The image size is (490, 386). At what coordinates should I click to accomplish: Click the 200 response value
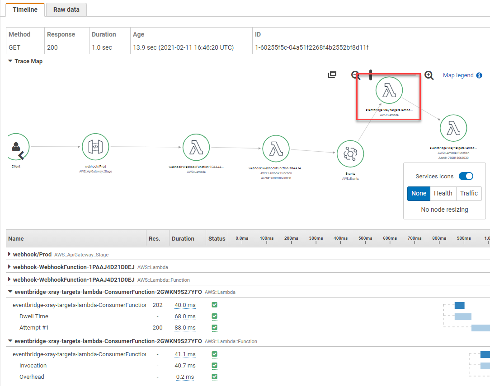click(52, 47)
